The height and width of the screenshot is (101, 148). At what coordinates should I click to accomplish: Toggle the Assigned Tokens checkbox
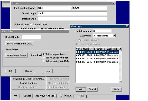pyautogui.click(x=77, y=40)
